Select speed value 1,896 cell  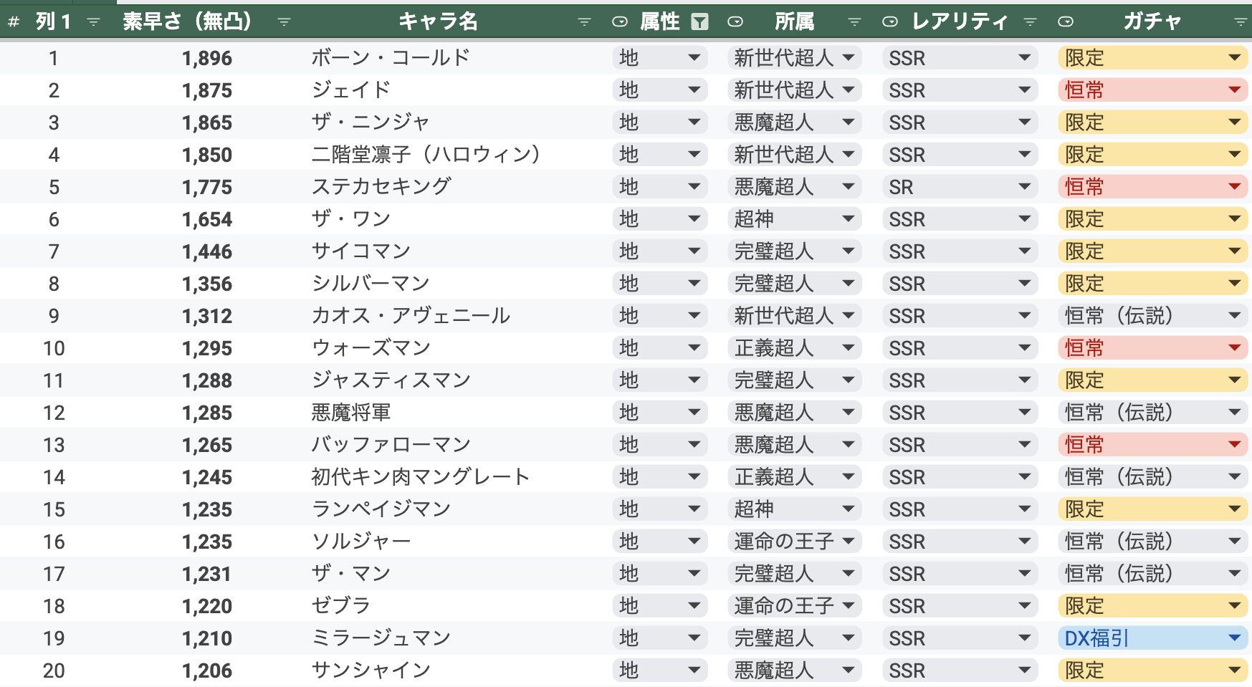(x=206, y=58)
